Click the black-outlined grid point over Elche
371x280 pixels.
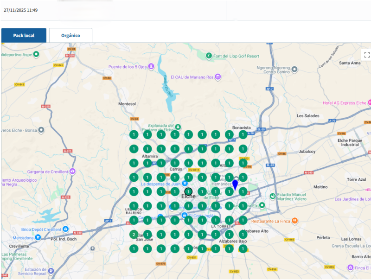pyautogui.click(x=188, y=191)
